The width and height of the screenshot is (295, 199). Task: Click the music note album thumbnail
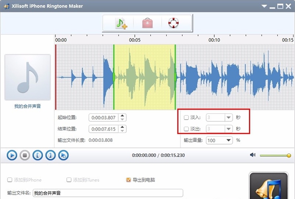tap(28, 77)
